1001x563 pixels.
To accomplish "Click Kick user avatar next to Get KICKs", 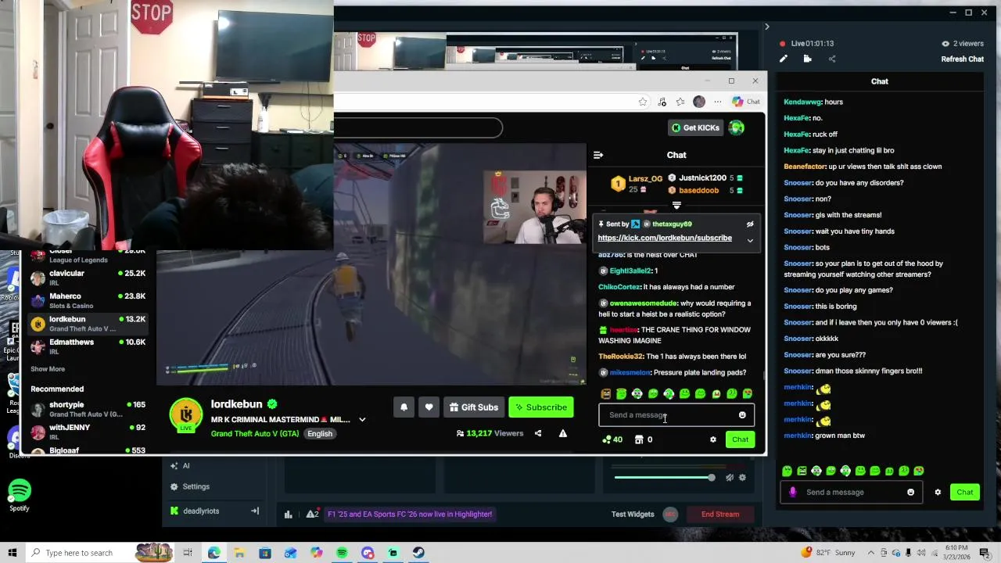I will coord(737,127).
